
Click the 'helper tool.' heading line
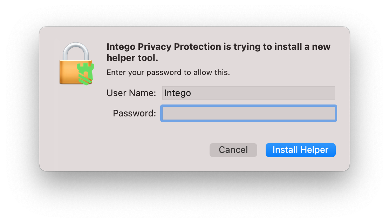132,58
